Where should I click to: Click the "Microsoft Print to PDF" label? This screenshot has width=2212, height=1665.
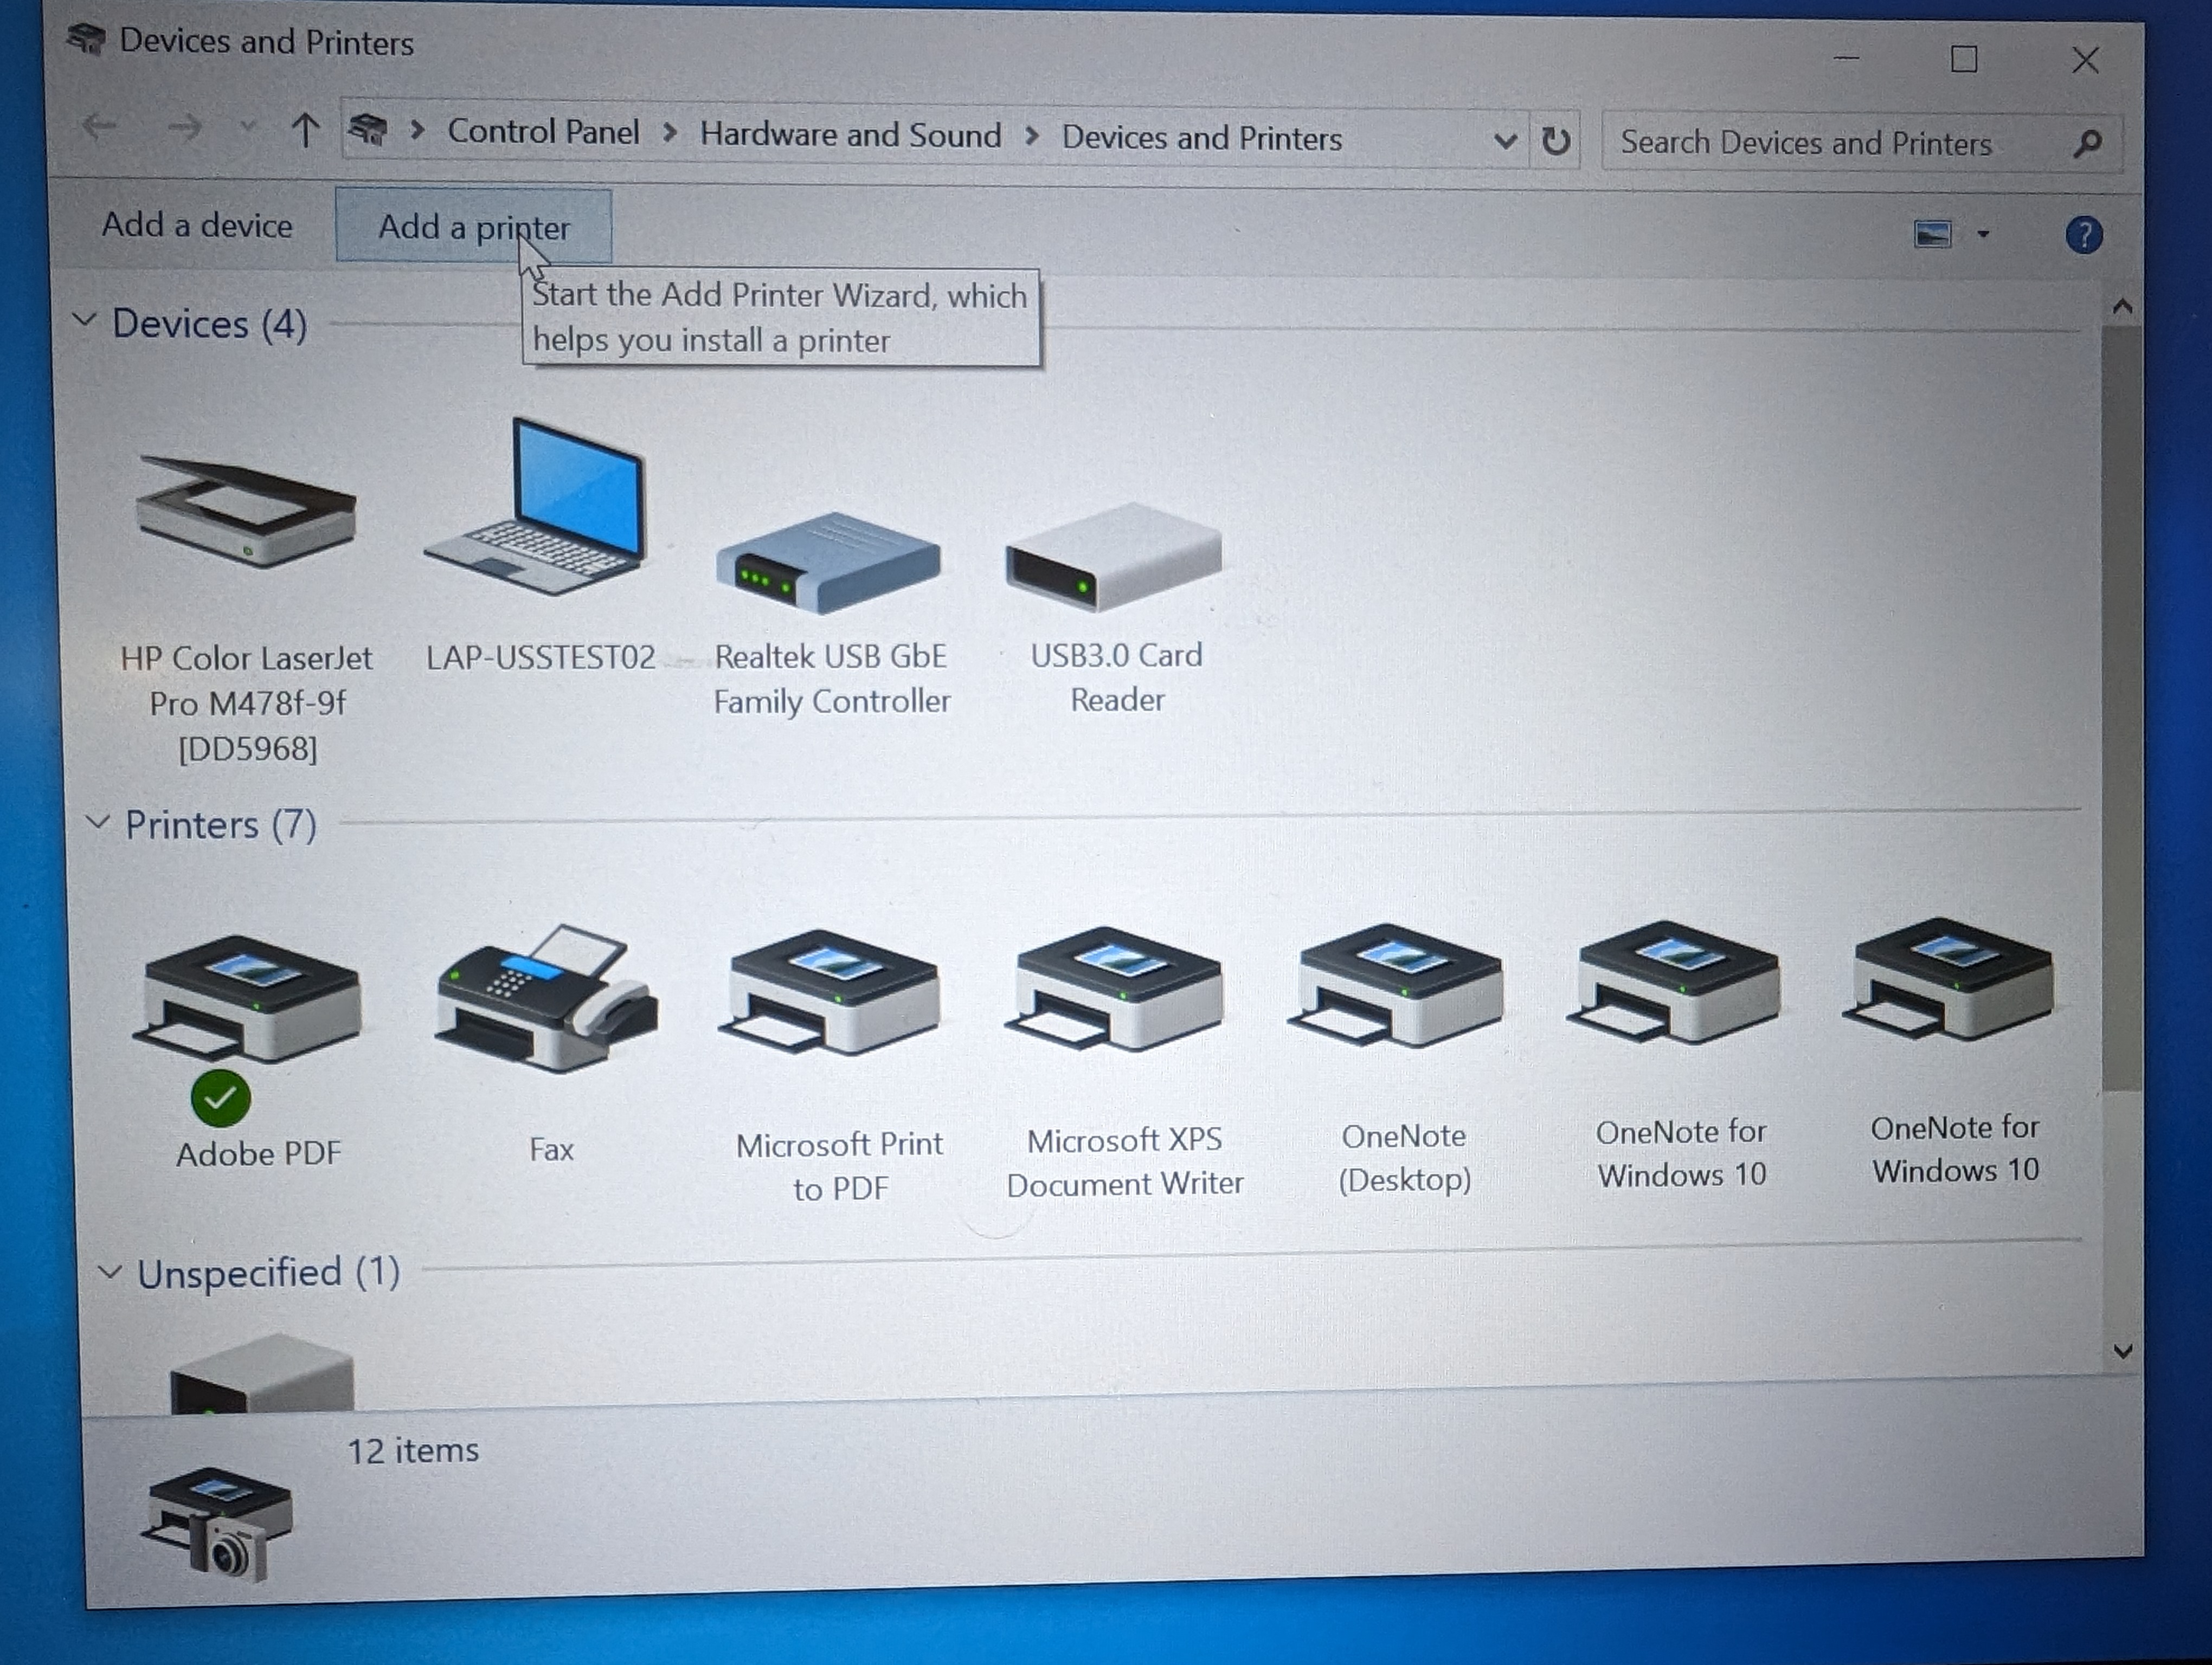click(x=839, y=1166)
